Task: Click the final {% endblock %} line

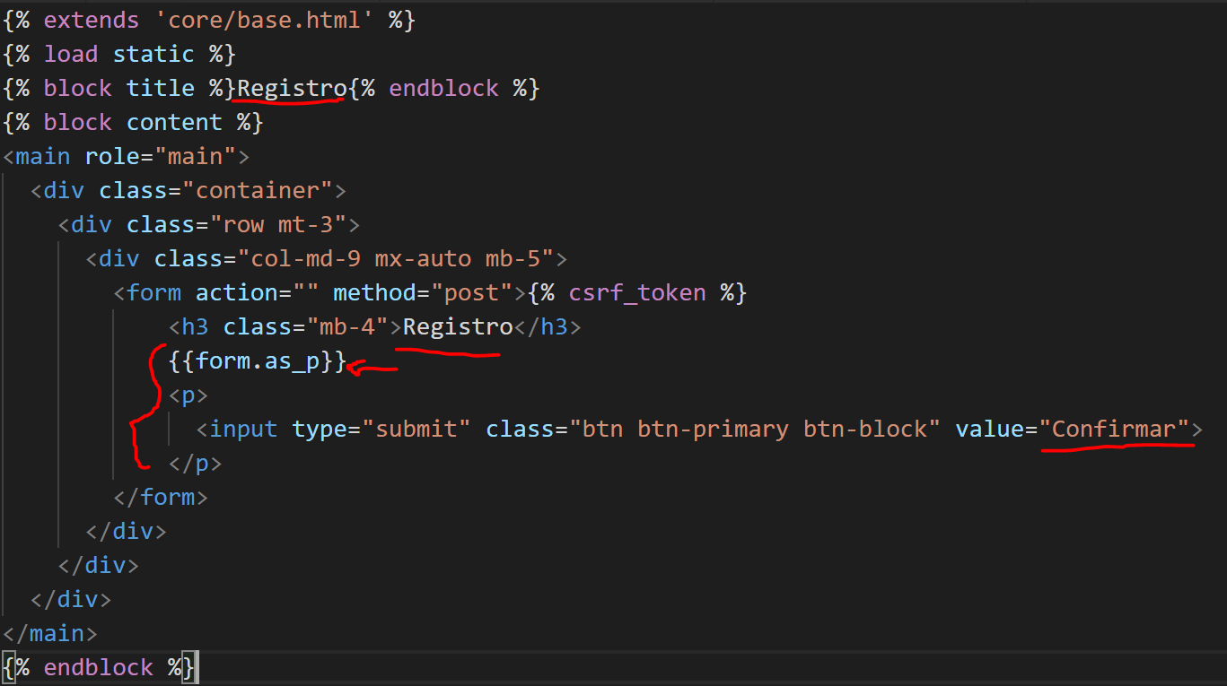Action: 99,667
